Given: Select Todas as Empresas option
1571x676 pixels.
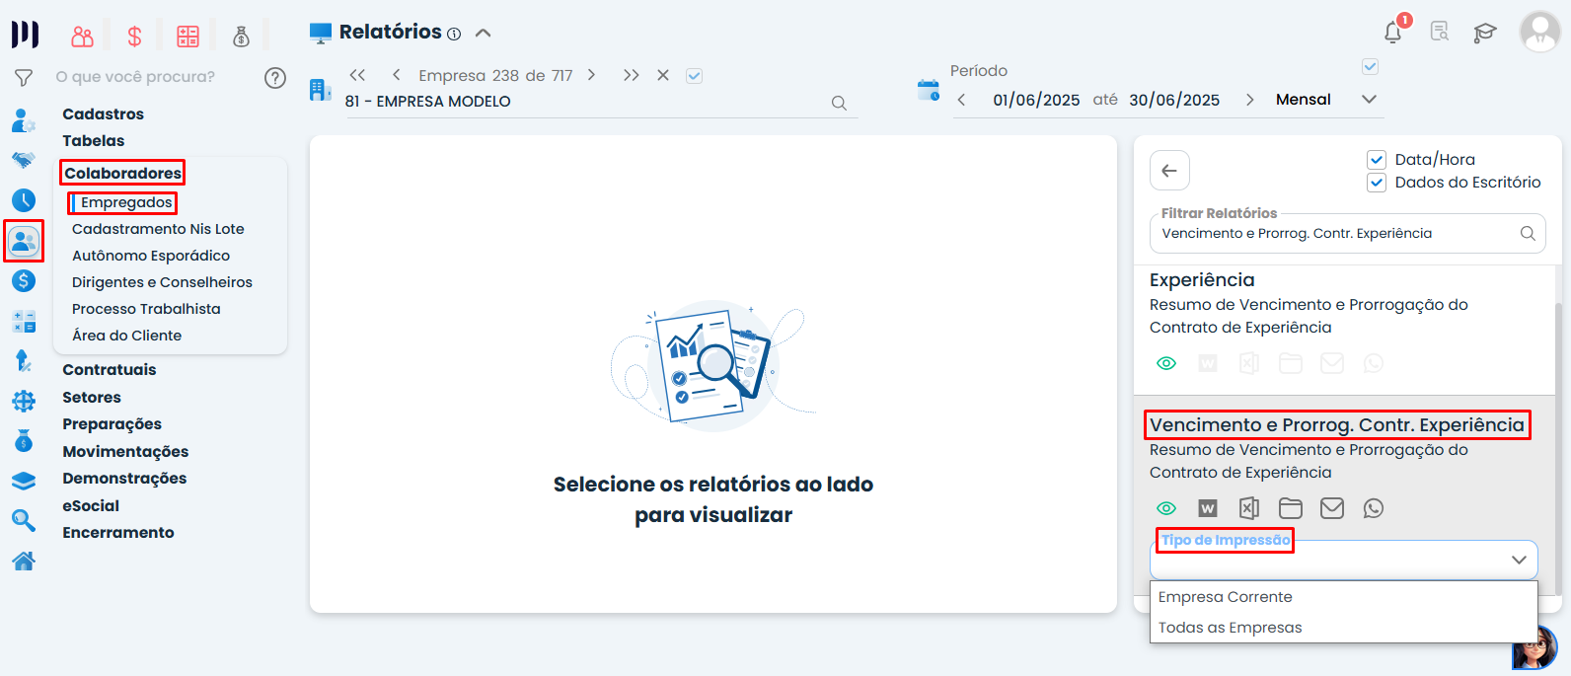Looking at the screenshot, I should [x=1230, y=628].
